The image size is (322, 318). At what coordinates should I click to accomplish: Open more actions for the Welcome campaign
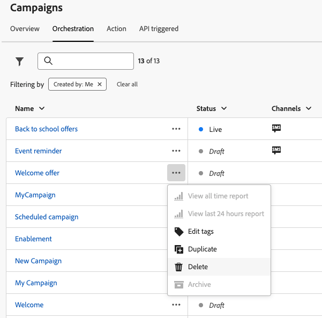tap(176, 305)
